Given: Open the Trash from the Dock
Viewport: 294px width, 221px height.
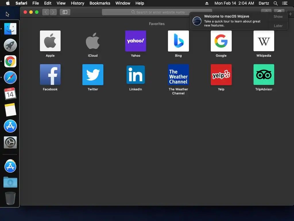Looking at the screenshot, I should (x=10, y=198).
